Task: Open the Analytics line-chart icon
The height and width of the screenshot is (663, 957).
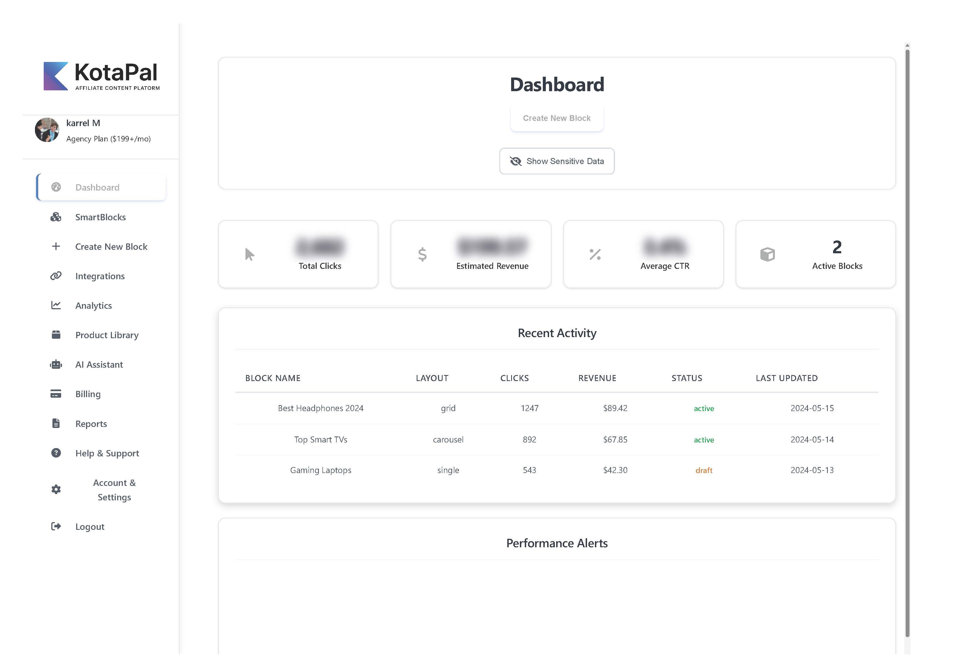Action: point(56,305)
